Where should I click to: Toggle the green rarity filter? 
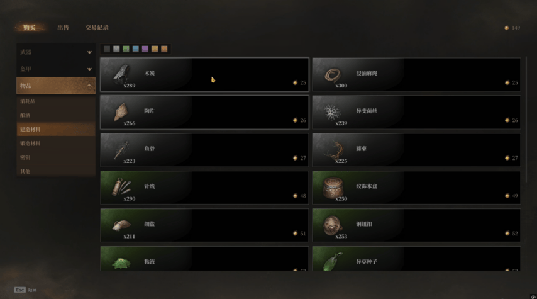point(126,49)
